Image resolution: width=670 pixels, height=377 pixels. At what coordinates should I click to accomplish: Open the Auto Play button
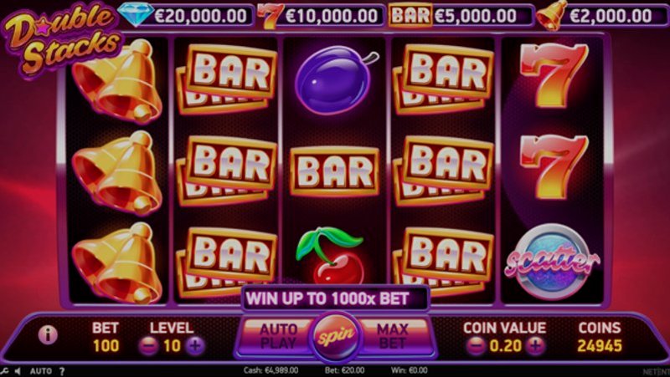(278, 336)
